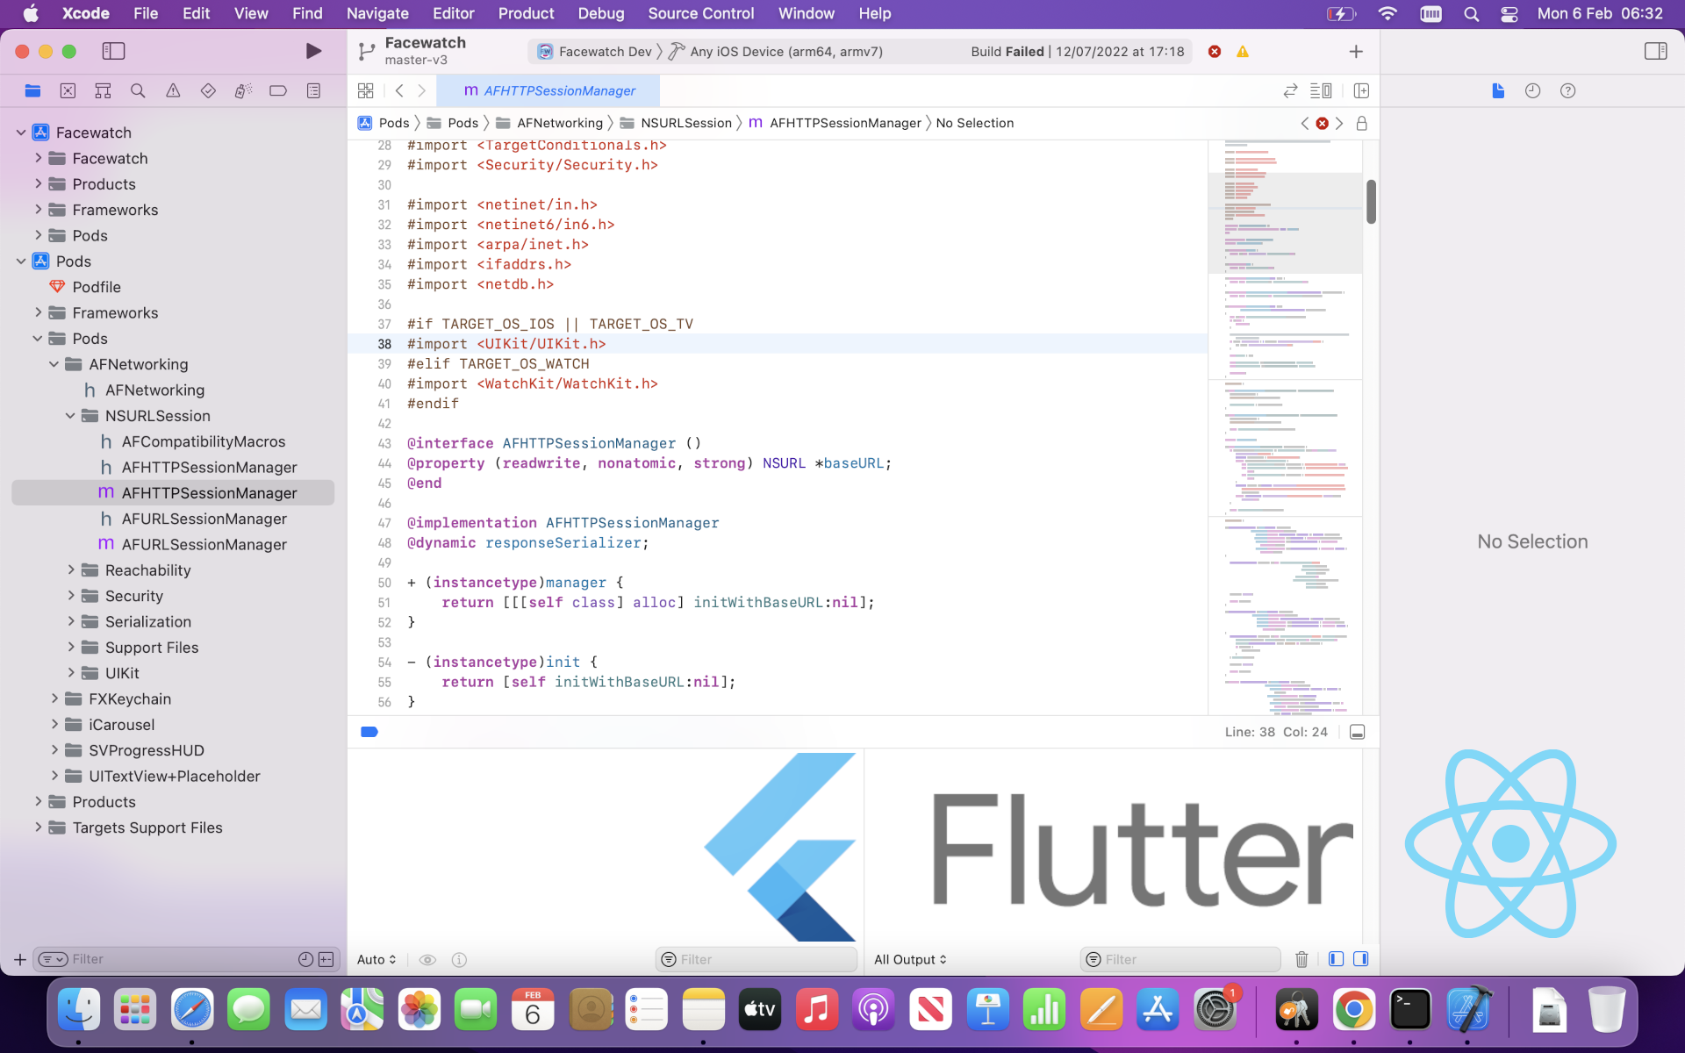Open the Source Control navigator
This screenshot has height=1053, width=1685.
click(68, 90)
